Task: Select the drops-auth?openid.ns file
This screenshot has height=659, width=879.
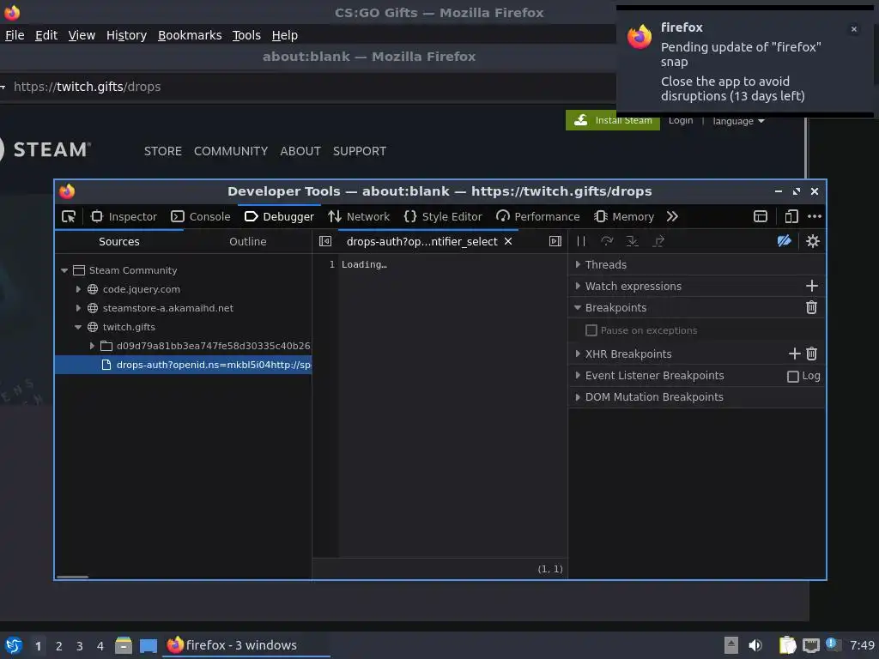Action: click(x=184, y=365)
